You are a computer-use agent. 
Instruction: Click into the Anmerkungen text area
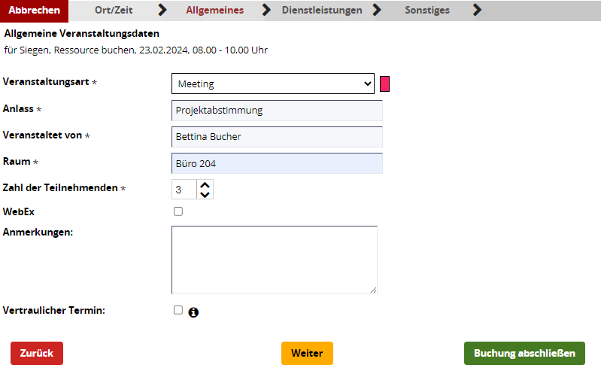click(x=275, y=260)
